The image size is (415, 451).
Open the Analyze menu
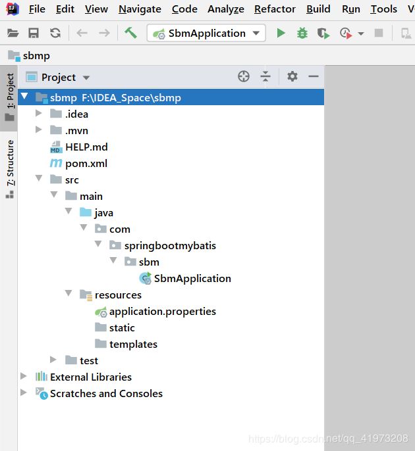[226, 9]
